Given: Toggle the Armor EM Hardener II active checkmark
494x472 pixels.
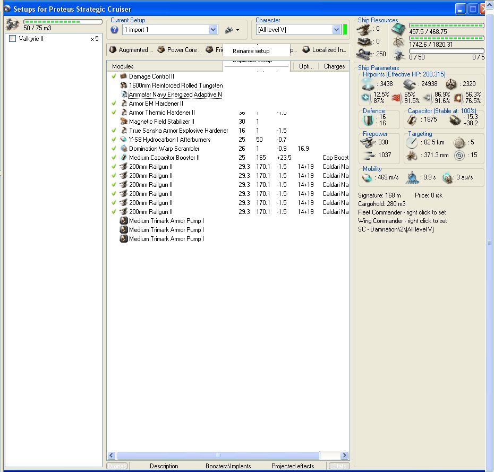Looking at the screenshot, I should [114, 104].
